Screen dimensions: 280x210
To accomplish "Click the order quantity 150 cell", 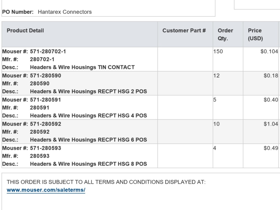I will point(218,51).
